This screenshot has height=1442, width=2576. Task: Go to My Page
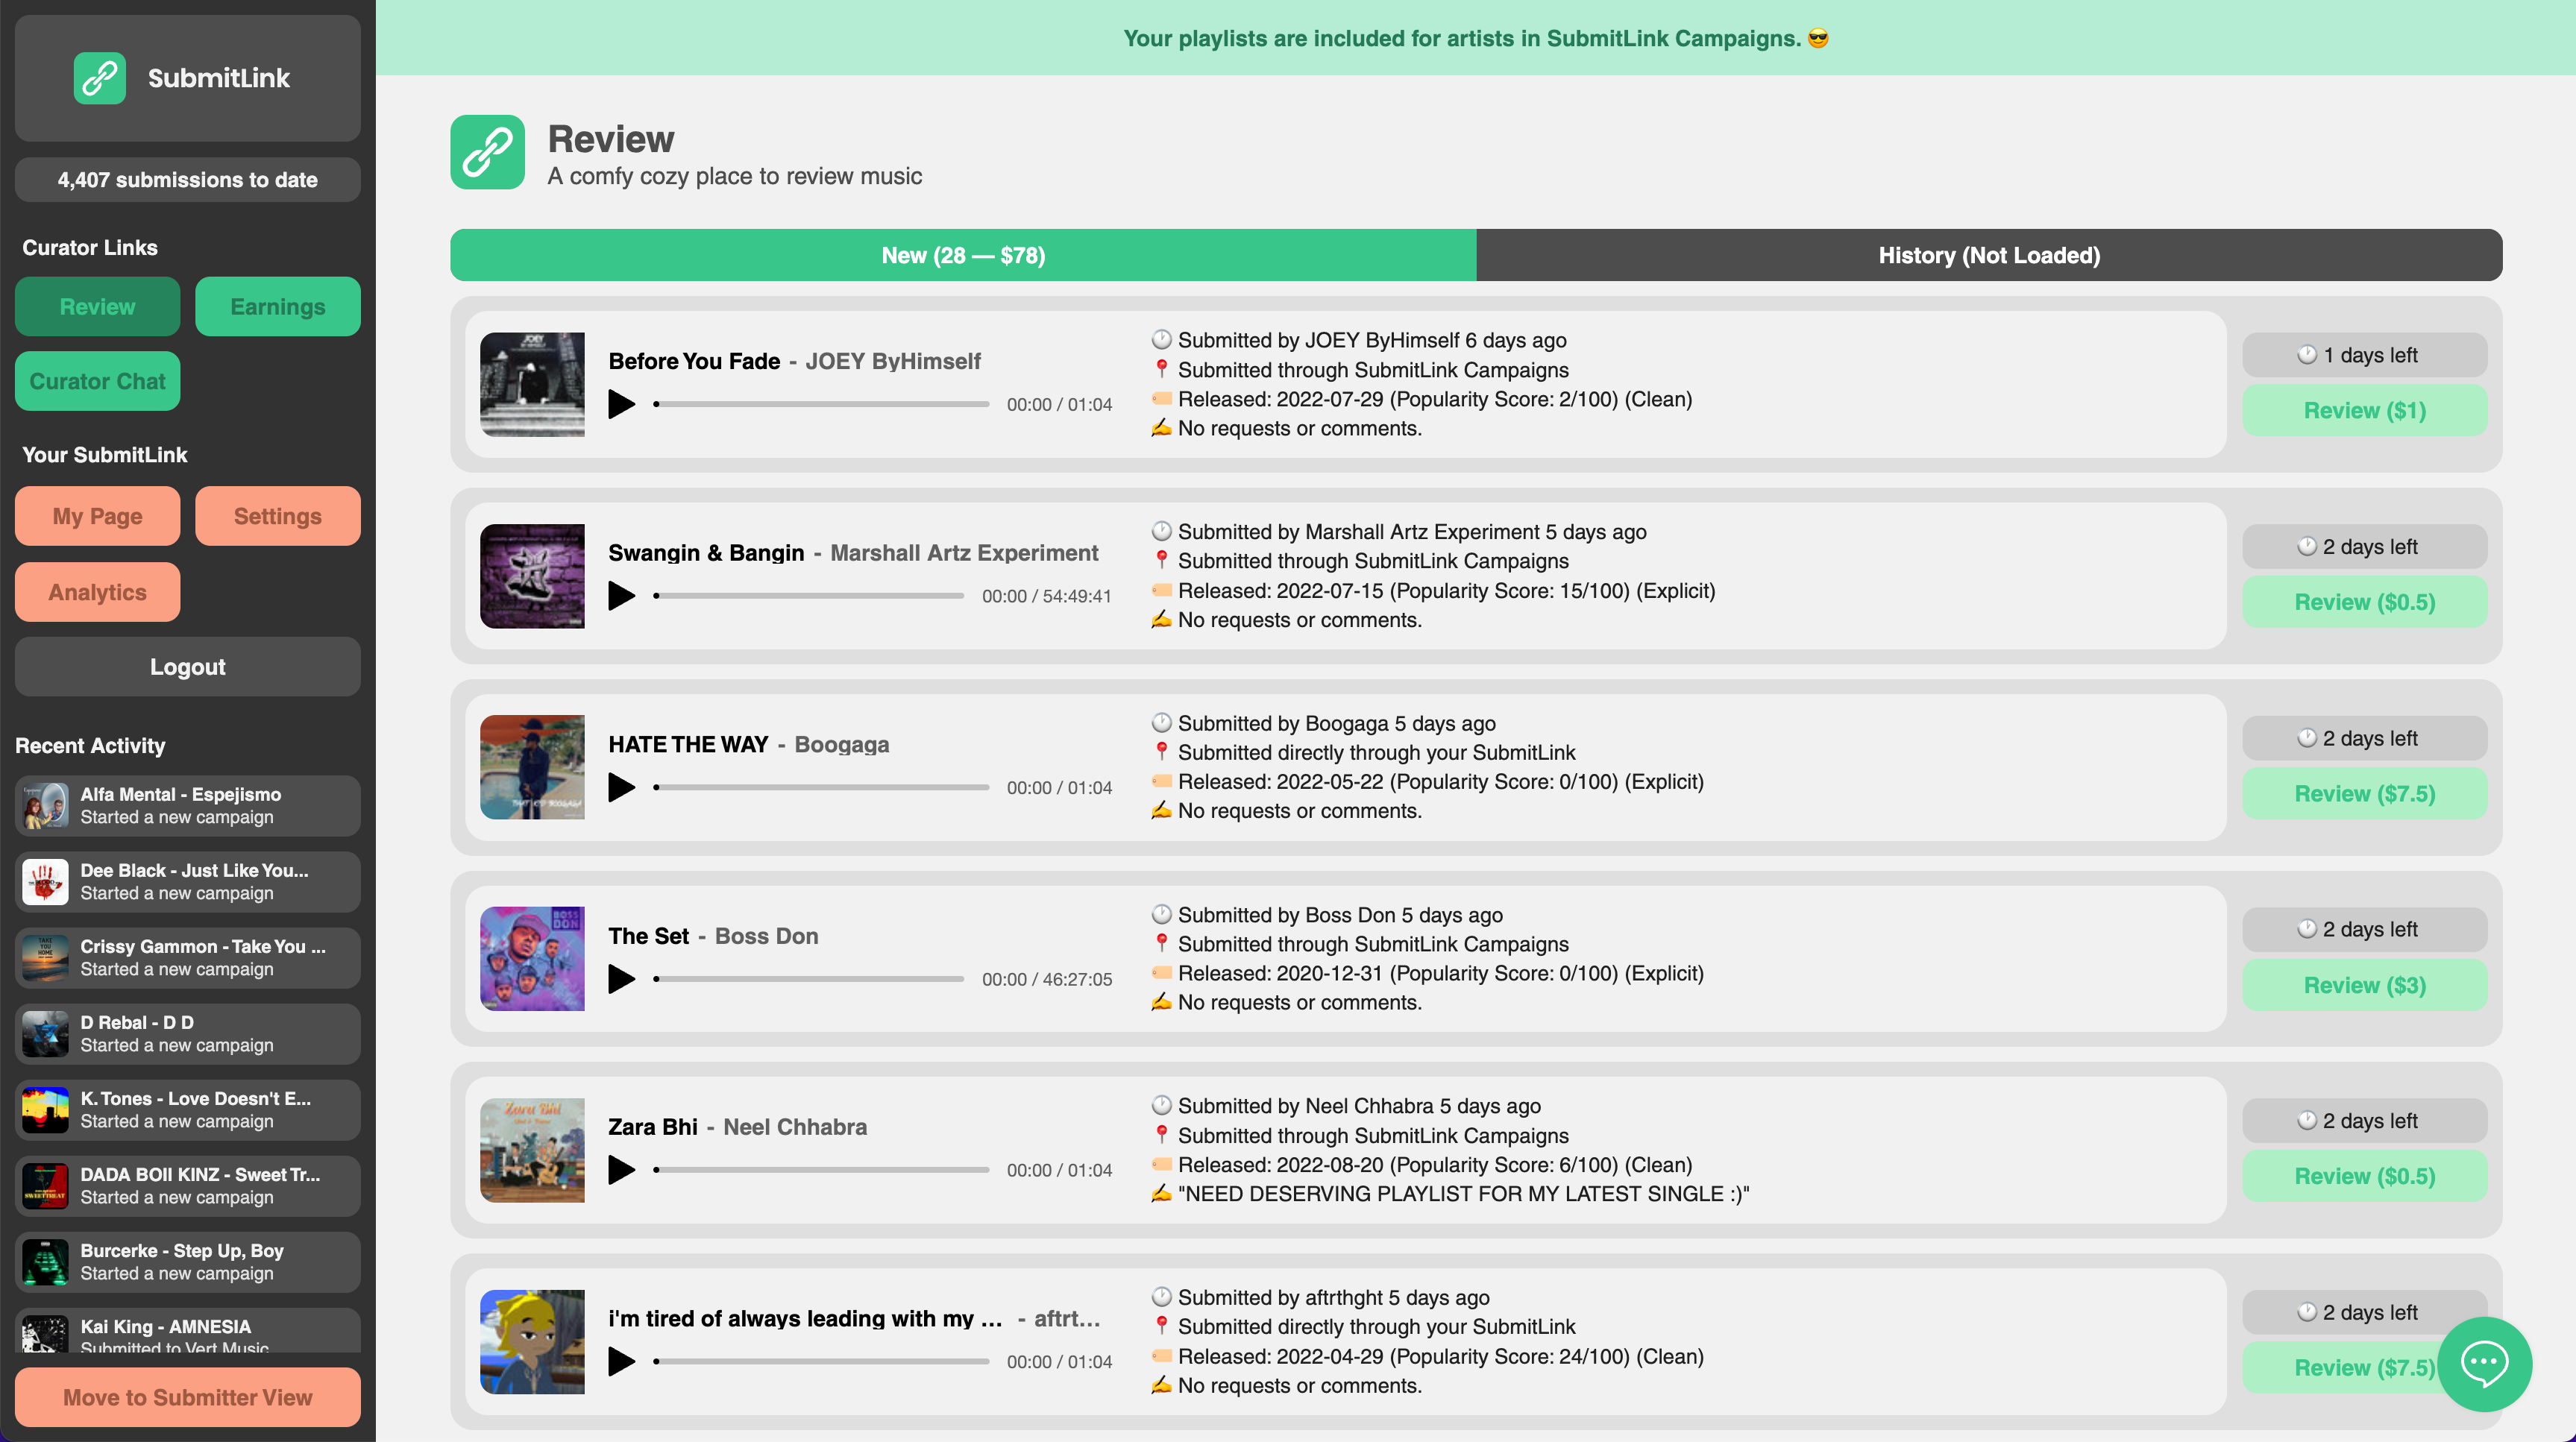[x=97, y=516]
